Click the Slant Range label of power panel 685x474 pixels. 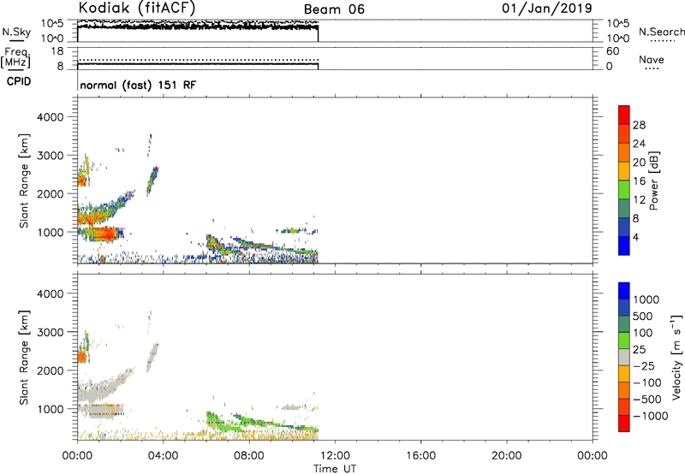pyautogui.click(x=24, y=181)
